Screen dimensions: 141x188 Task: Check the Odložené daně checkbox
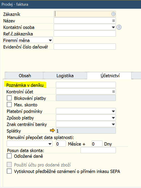(x=9, y=156)
